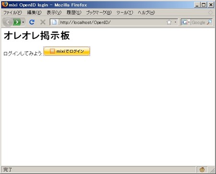Click the Back navigation arrow
The image size is (216, 174).
(x=8, y=22)
